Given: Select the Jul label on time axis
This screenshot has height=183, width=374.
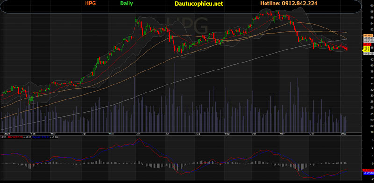Looking at the screenshot, I should coord(167,134).
